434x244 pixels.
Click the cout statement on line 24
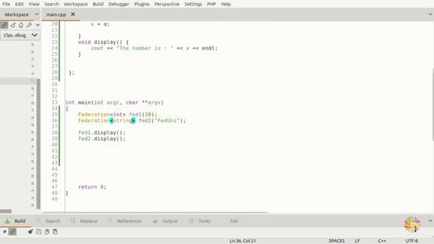[154, 48]
